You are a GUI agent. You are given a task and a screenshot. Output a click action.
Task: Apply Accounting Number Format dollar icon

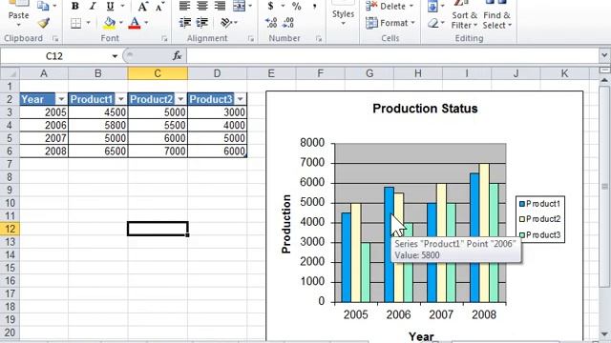pyautogui.click(x=270, y=6)
